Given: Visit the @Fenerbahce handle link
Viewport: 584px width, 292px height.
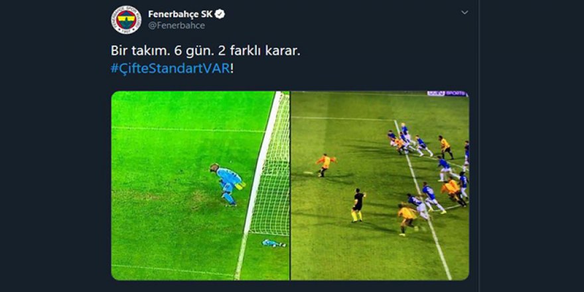Looking at the screenshot, I should tap(177, 26).
